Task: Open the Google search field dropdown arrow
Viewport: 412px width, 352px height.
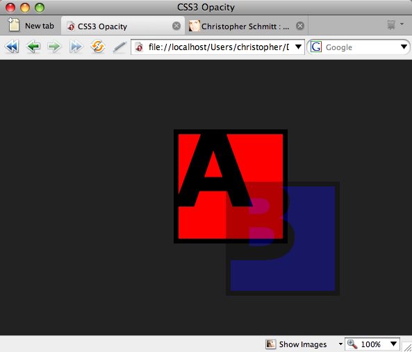Action: coord(404,47)
